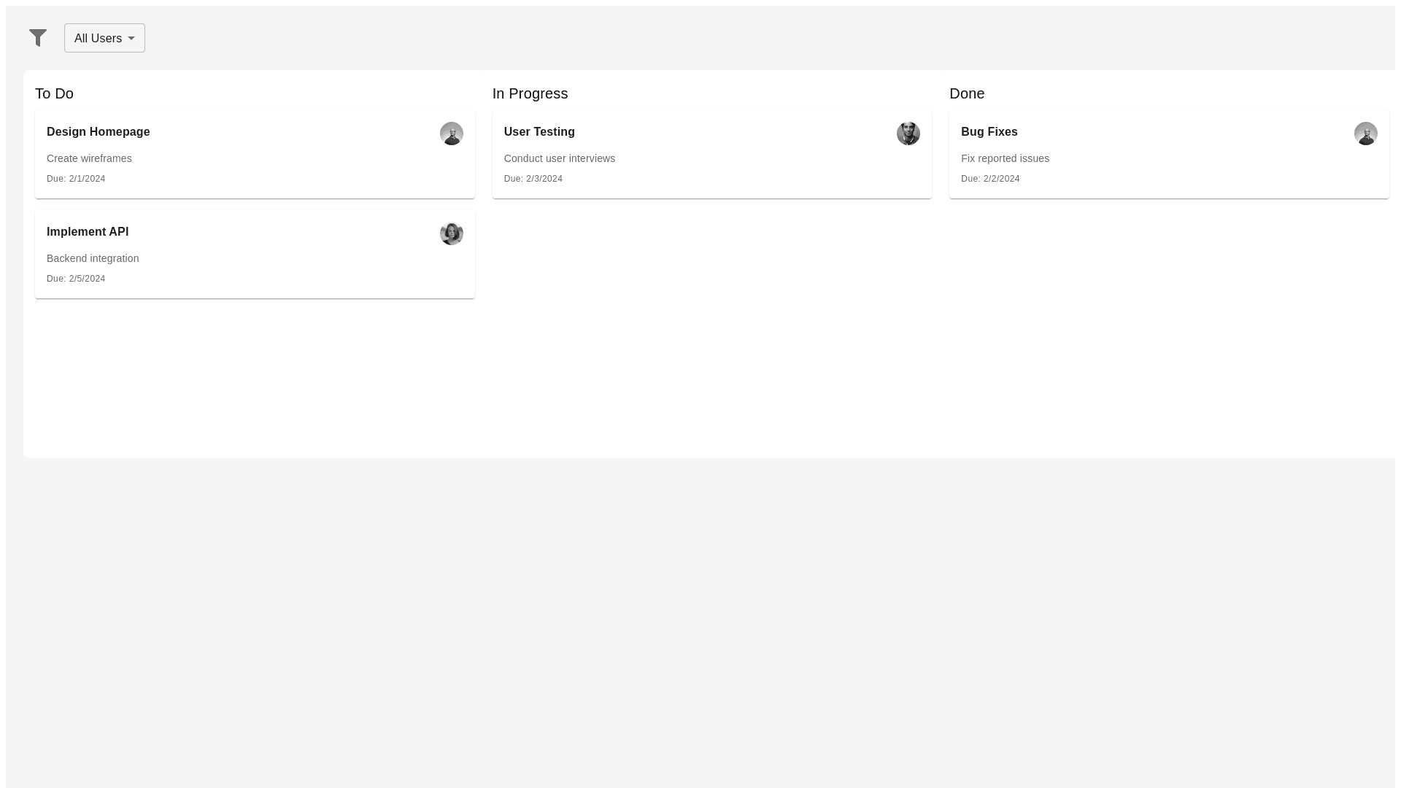Click the assignee avatar on User Testing
The width and height of the screenshot is (1401, 788).
pos(908,134)
